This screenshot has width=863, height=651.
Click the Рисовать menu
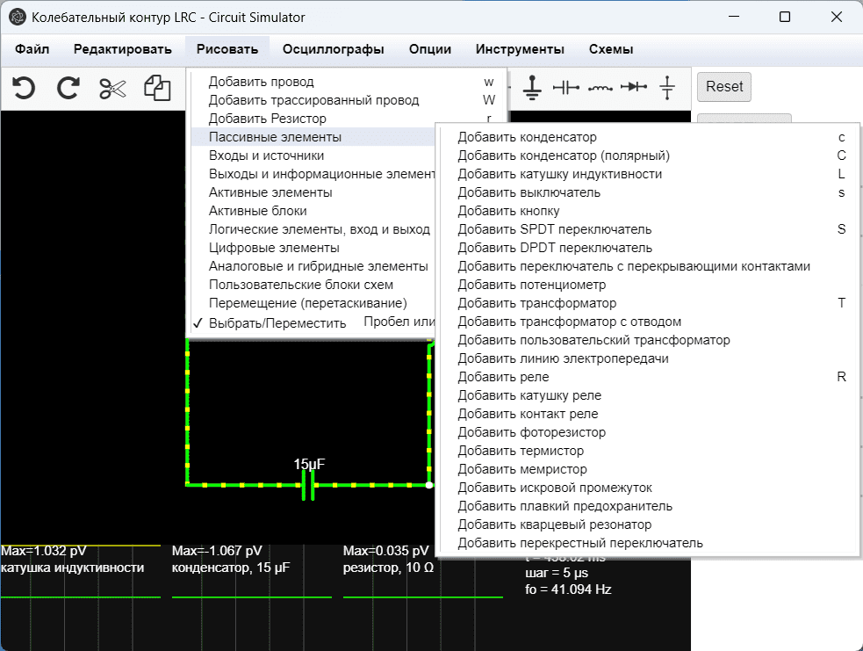(x=227, y=49)
